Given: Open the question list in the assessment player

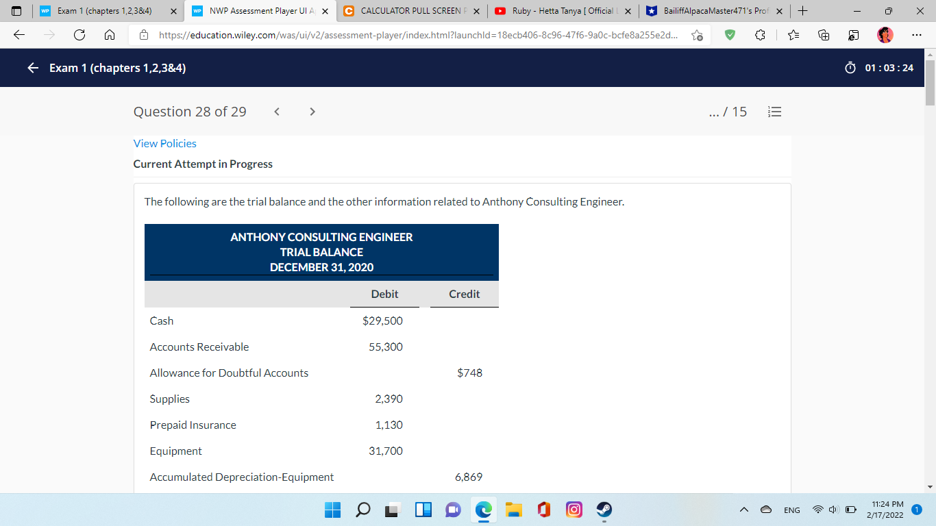Looking at the screenshot, I should point(774,112).
